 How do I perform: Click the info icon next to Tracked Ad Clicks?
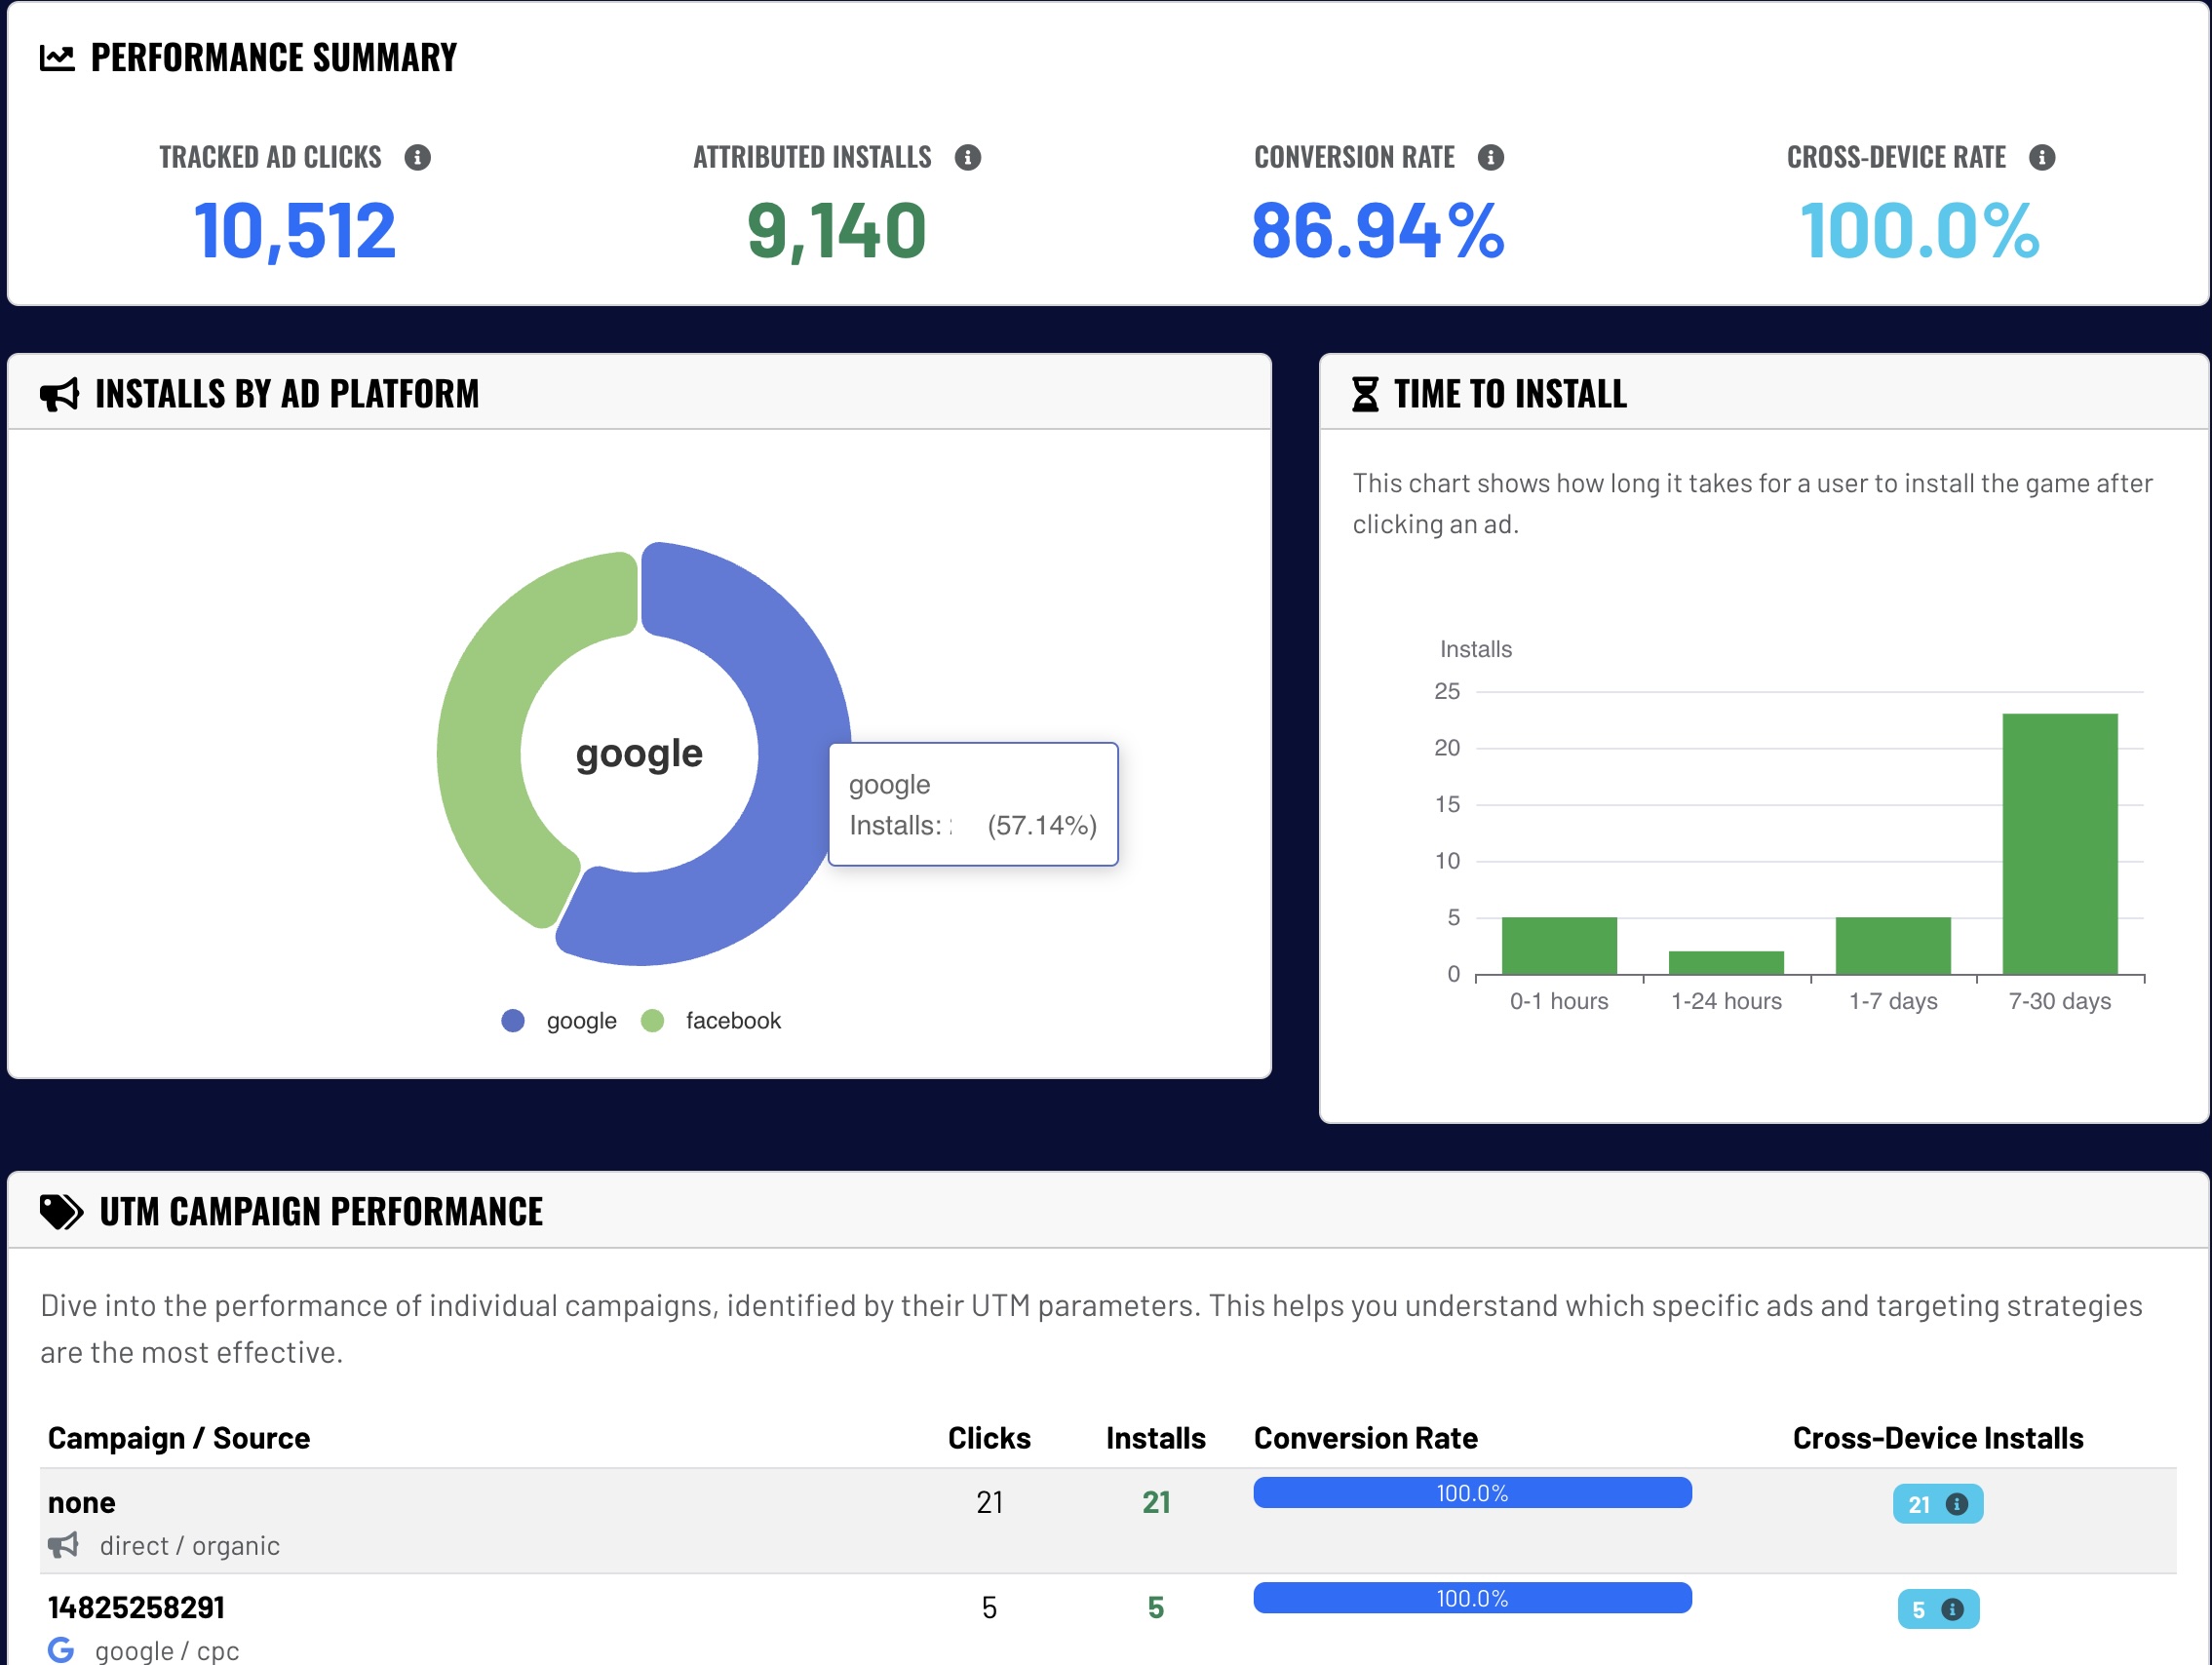click(x=419, y=156)
